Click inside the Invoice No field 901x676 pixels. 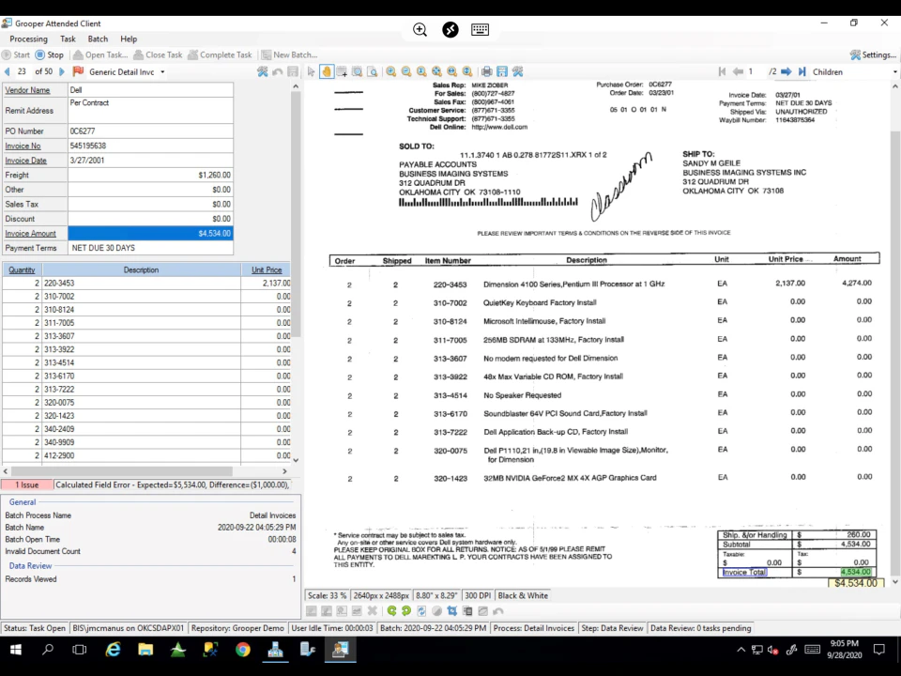click(150, 146)
